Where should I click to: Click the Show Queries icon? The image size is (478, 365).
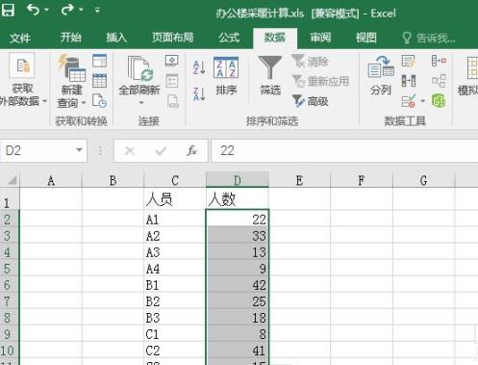(x=99, y=61)
